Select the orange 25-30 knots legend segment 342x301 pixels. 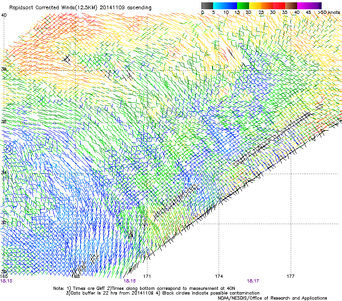click(267, 6)
